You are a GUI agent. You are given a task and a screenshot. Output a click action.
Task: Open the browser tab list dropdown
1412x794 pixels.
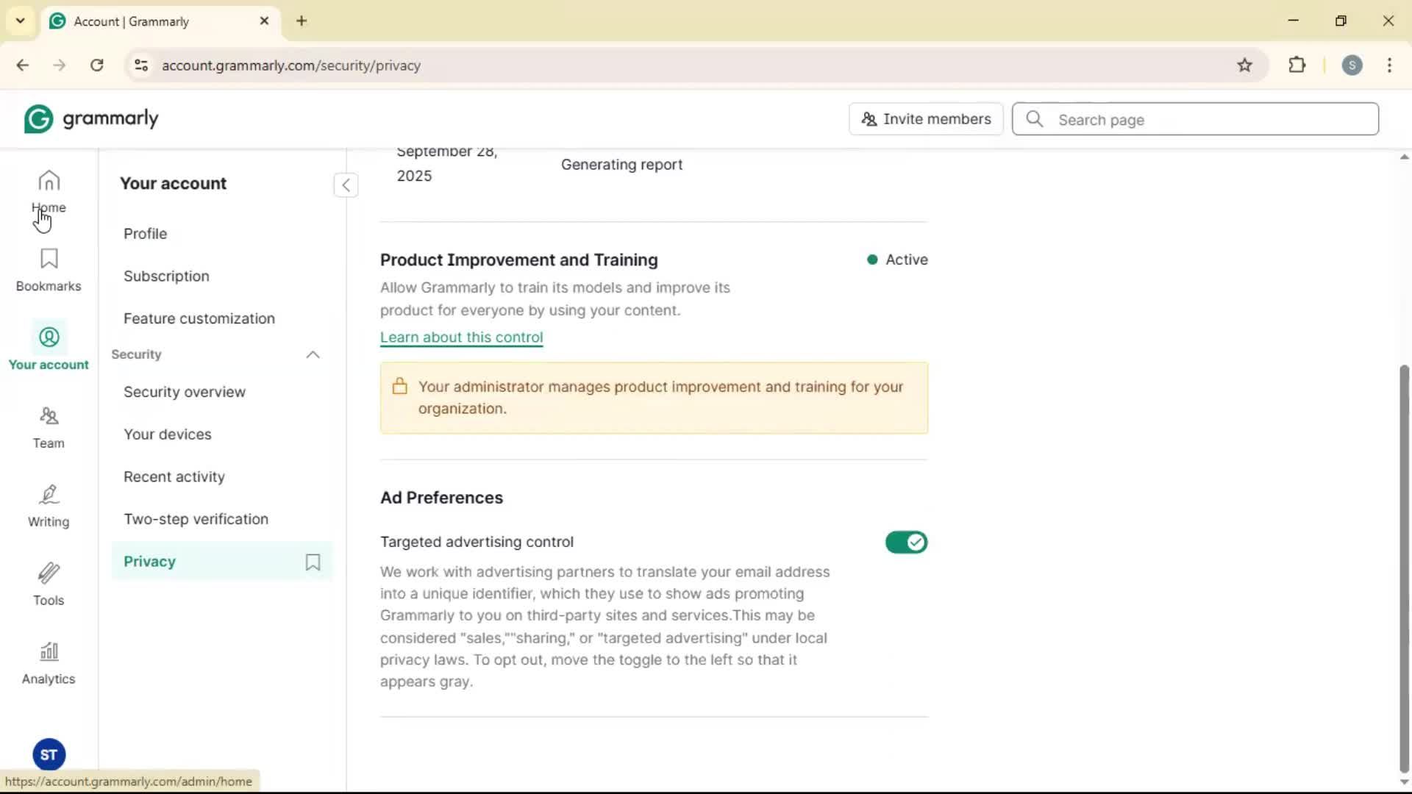(x=20, y=21)
